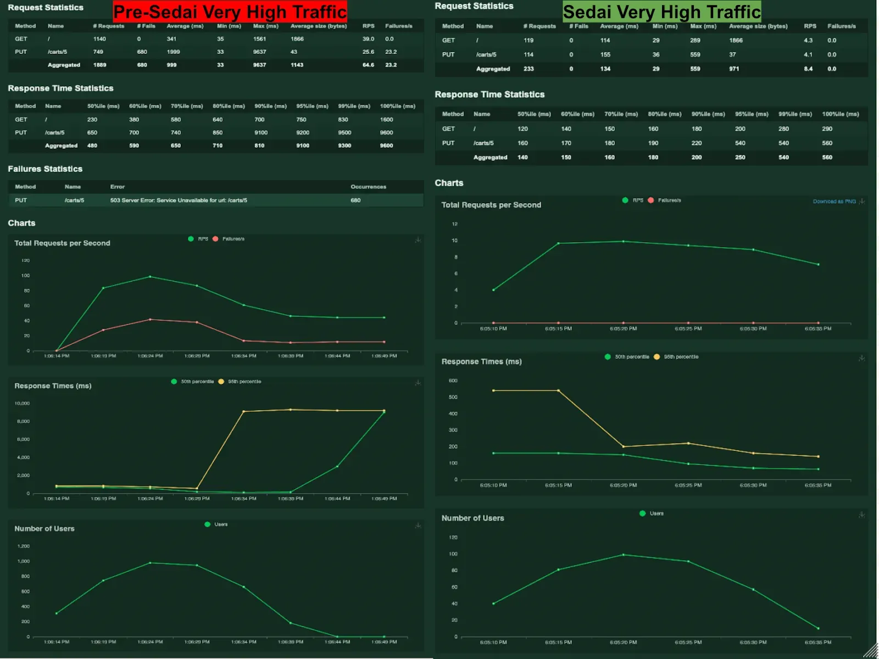Toggle Failures/s series in Pre-Sedai requests chart
Image resolution: width=879 pixels, height=659 pixels.
tap(229, 239)
